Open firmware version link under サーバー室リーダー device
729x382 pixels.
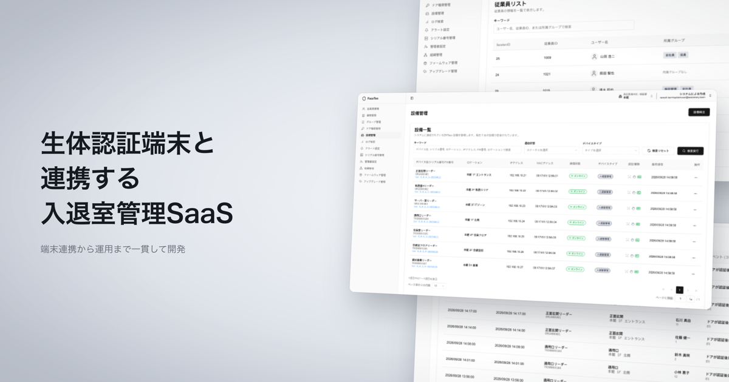coord(427,207)
